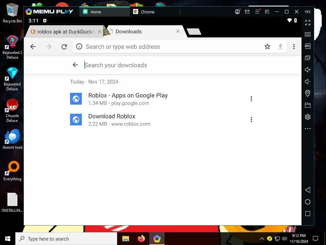Screen dimensions: 326x245
Task: Open MEmu settings gear icon
Action: coord(308,117)
